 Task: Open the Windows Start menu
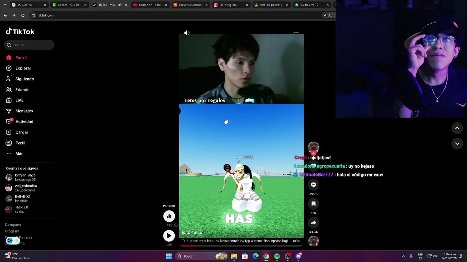169,256
